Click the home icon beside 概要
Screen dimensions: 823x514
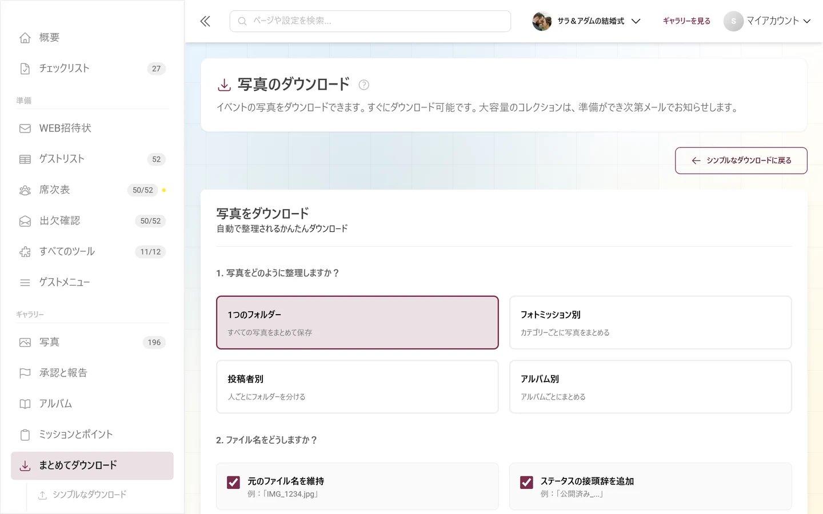[25, 38]
